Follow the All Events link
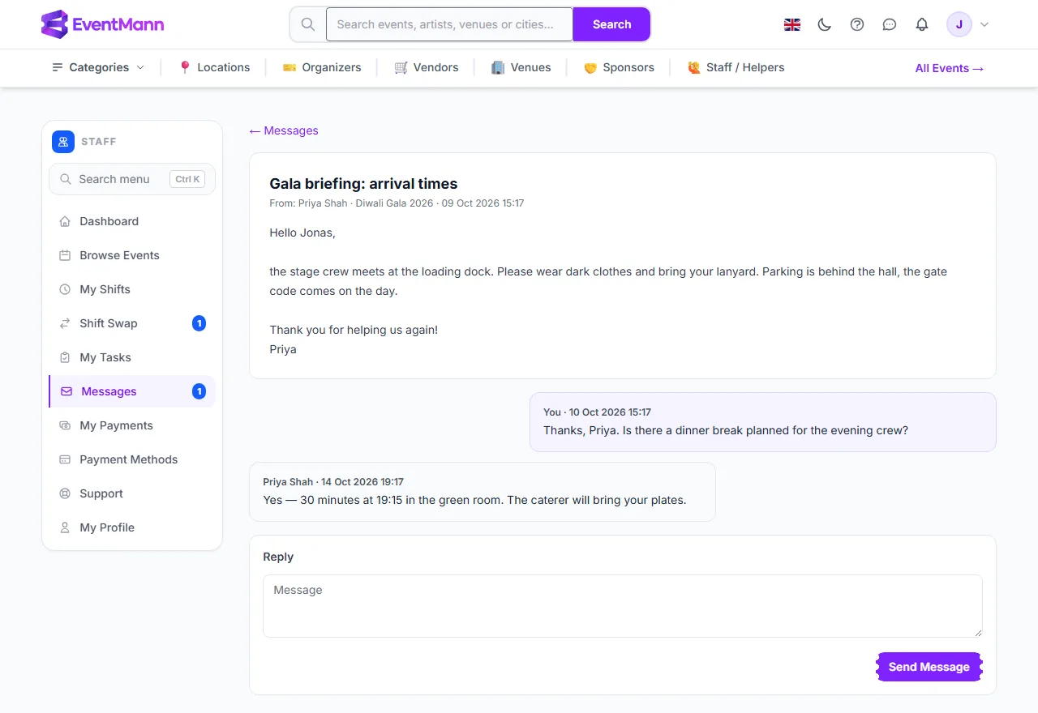Image resolution: width=1038 pixels, height=713 pixels. pyautogui.click(x=950, y=68)
